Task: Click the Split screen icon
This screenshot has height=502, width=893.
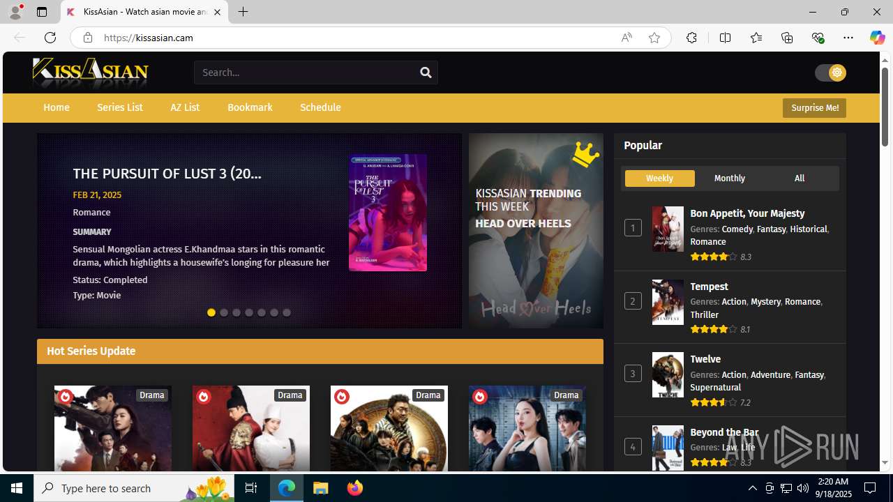Action: click(x=725, y=38)
